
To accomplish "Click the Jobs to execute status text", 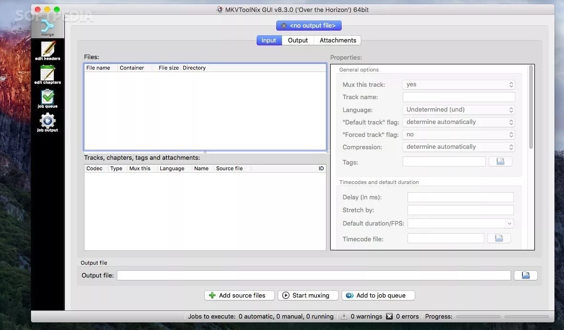I will click(261, 316).
